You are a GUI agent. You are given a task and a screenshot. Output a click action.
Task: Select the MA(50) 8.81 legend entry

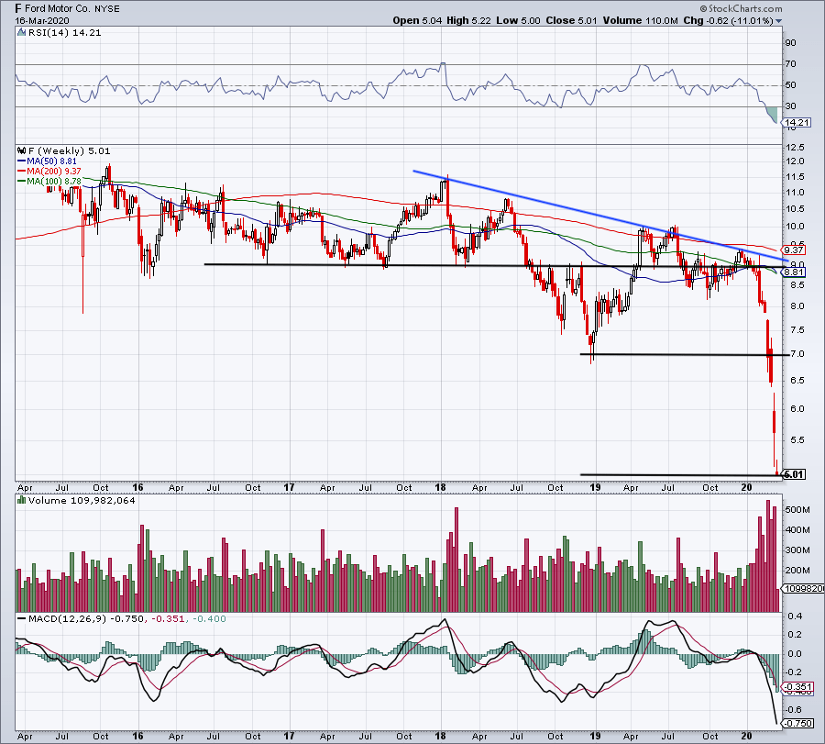point(48,161)
